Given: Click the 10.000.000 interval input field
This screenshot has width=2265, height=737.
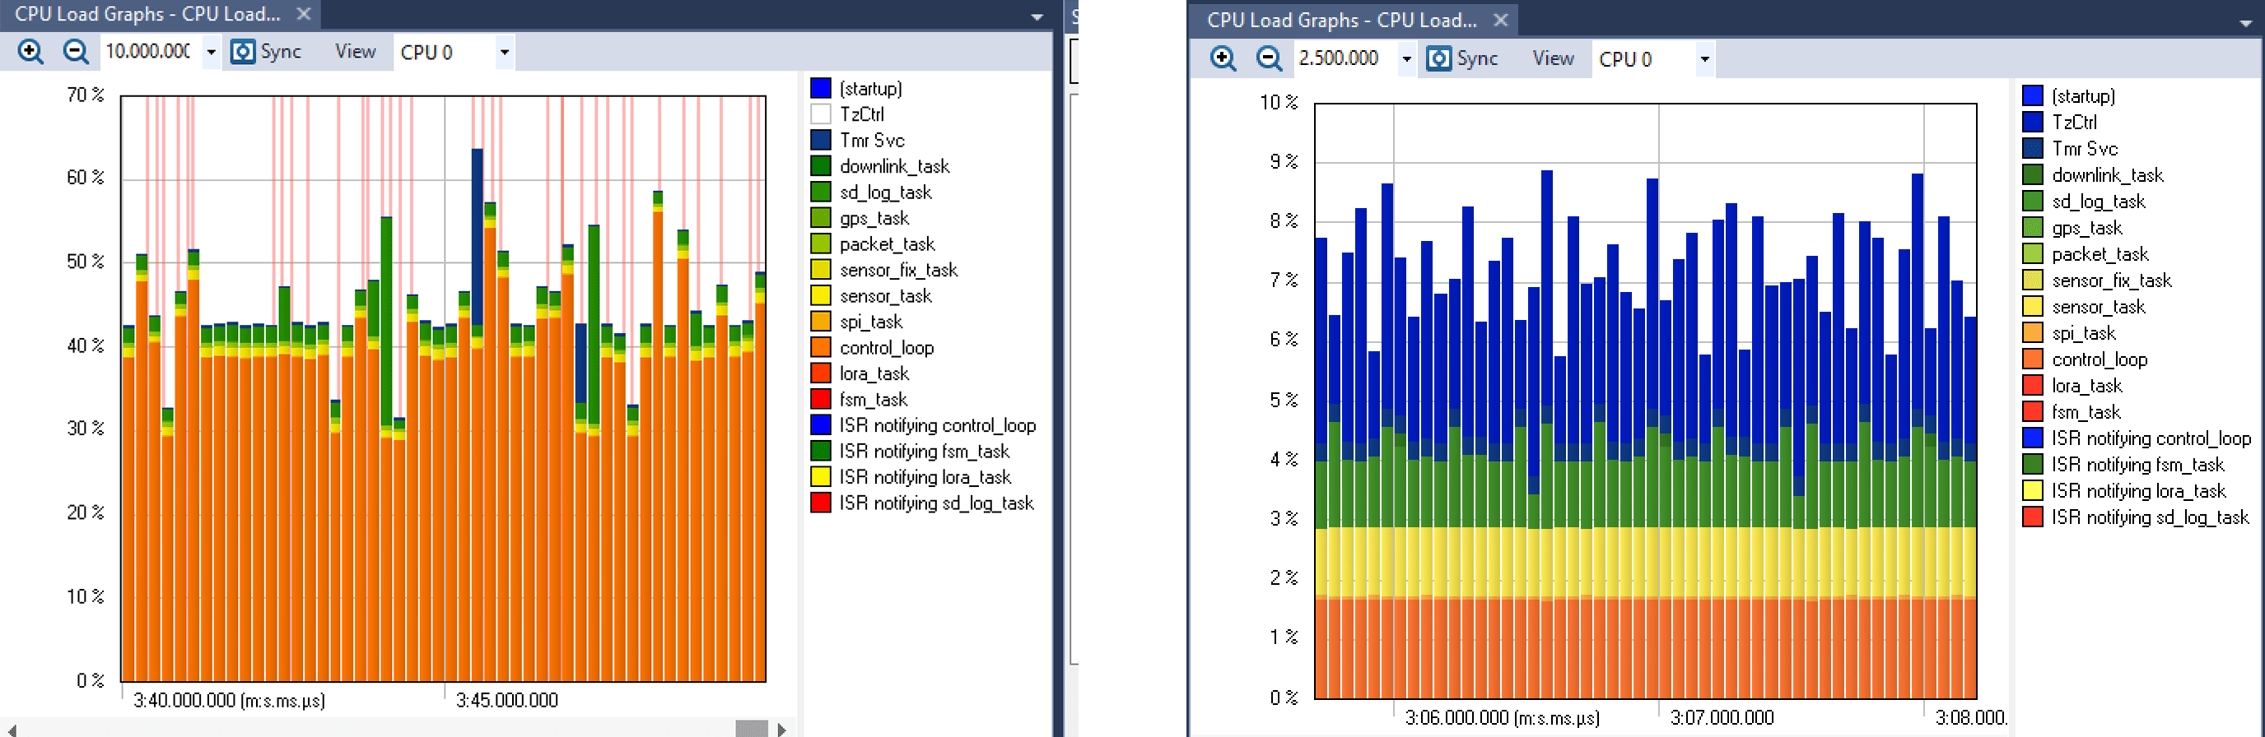Looking at the screenshot, I should [152, 51].
